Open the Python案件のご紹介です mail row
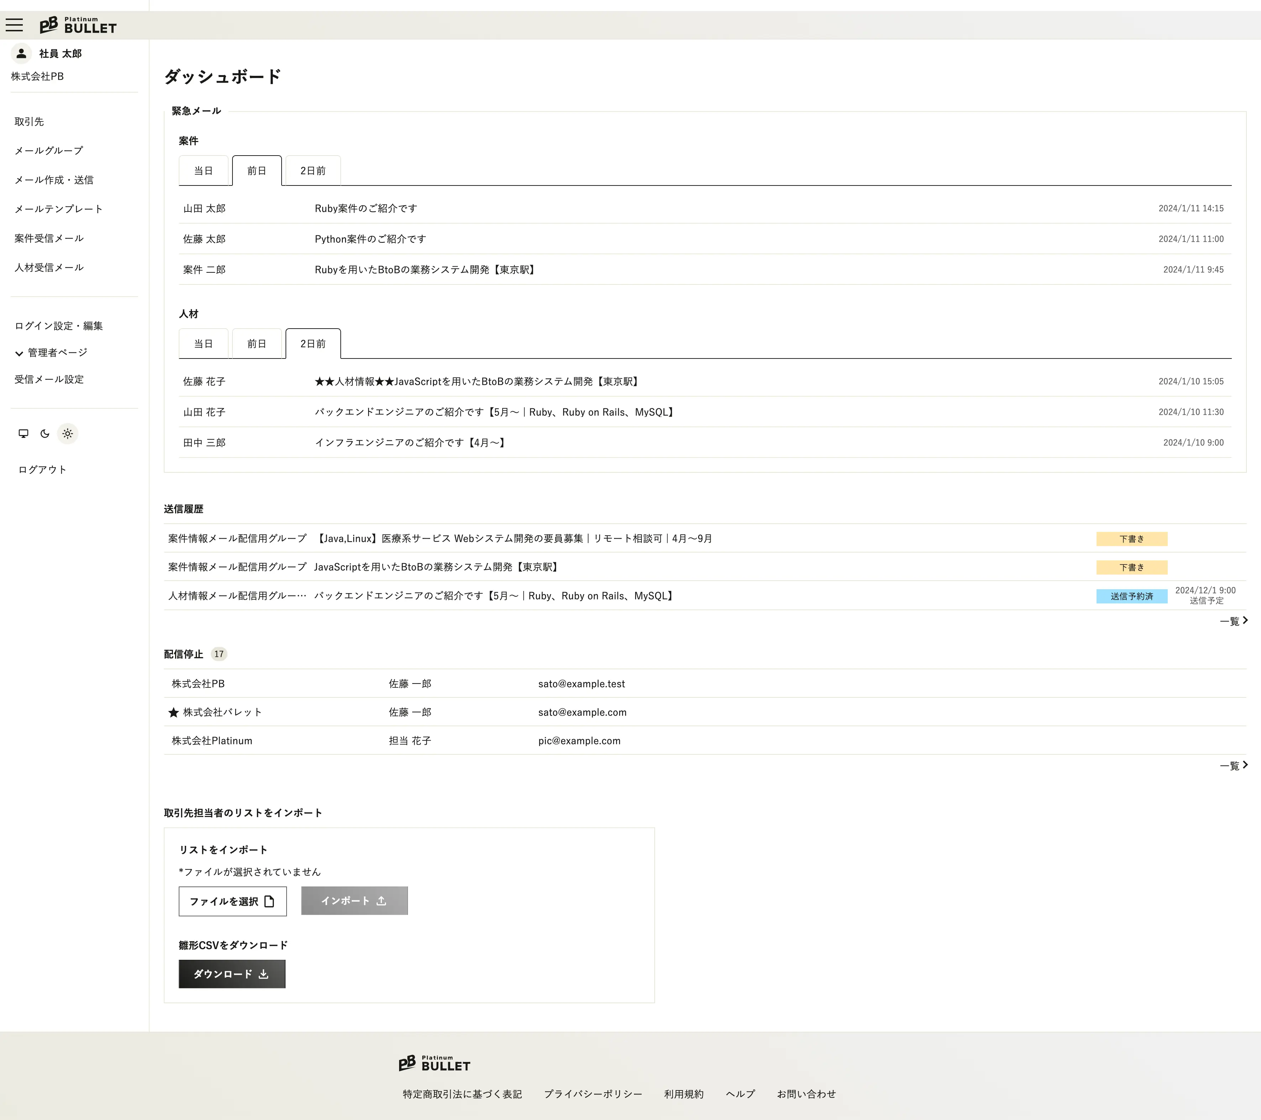This screenshot has width=1261, height=1120. coord(370,240)
